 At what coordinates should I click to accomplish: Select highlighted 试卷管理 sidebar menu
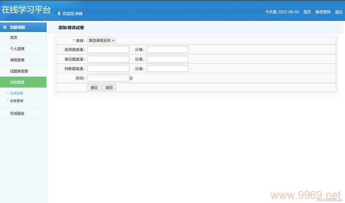pos(23,82)
